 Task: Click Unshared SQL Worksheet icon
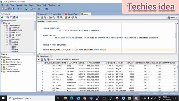[x=66, y=17]
